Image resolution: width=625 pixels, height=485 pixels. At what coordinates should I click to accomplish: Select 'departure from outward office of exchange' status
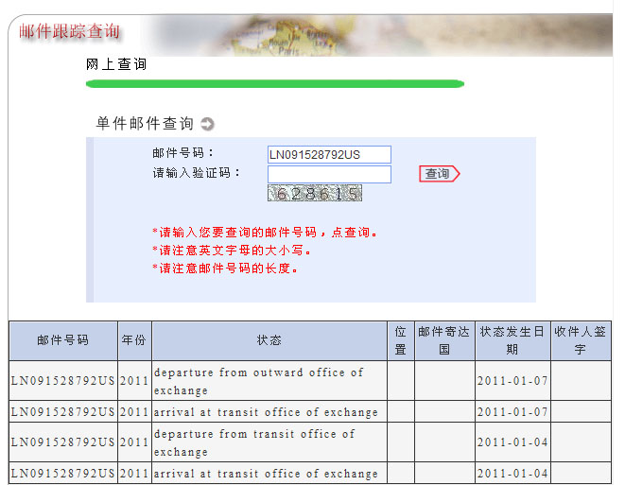point(259,381)
